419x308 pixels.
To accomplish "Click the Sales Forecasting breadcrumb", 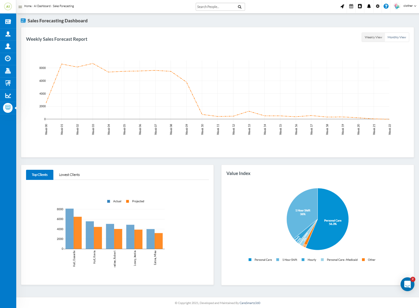I will pyautogui.click(x=63, y=6).
